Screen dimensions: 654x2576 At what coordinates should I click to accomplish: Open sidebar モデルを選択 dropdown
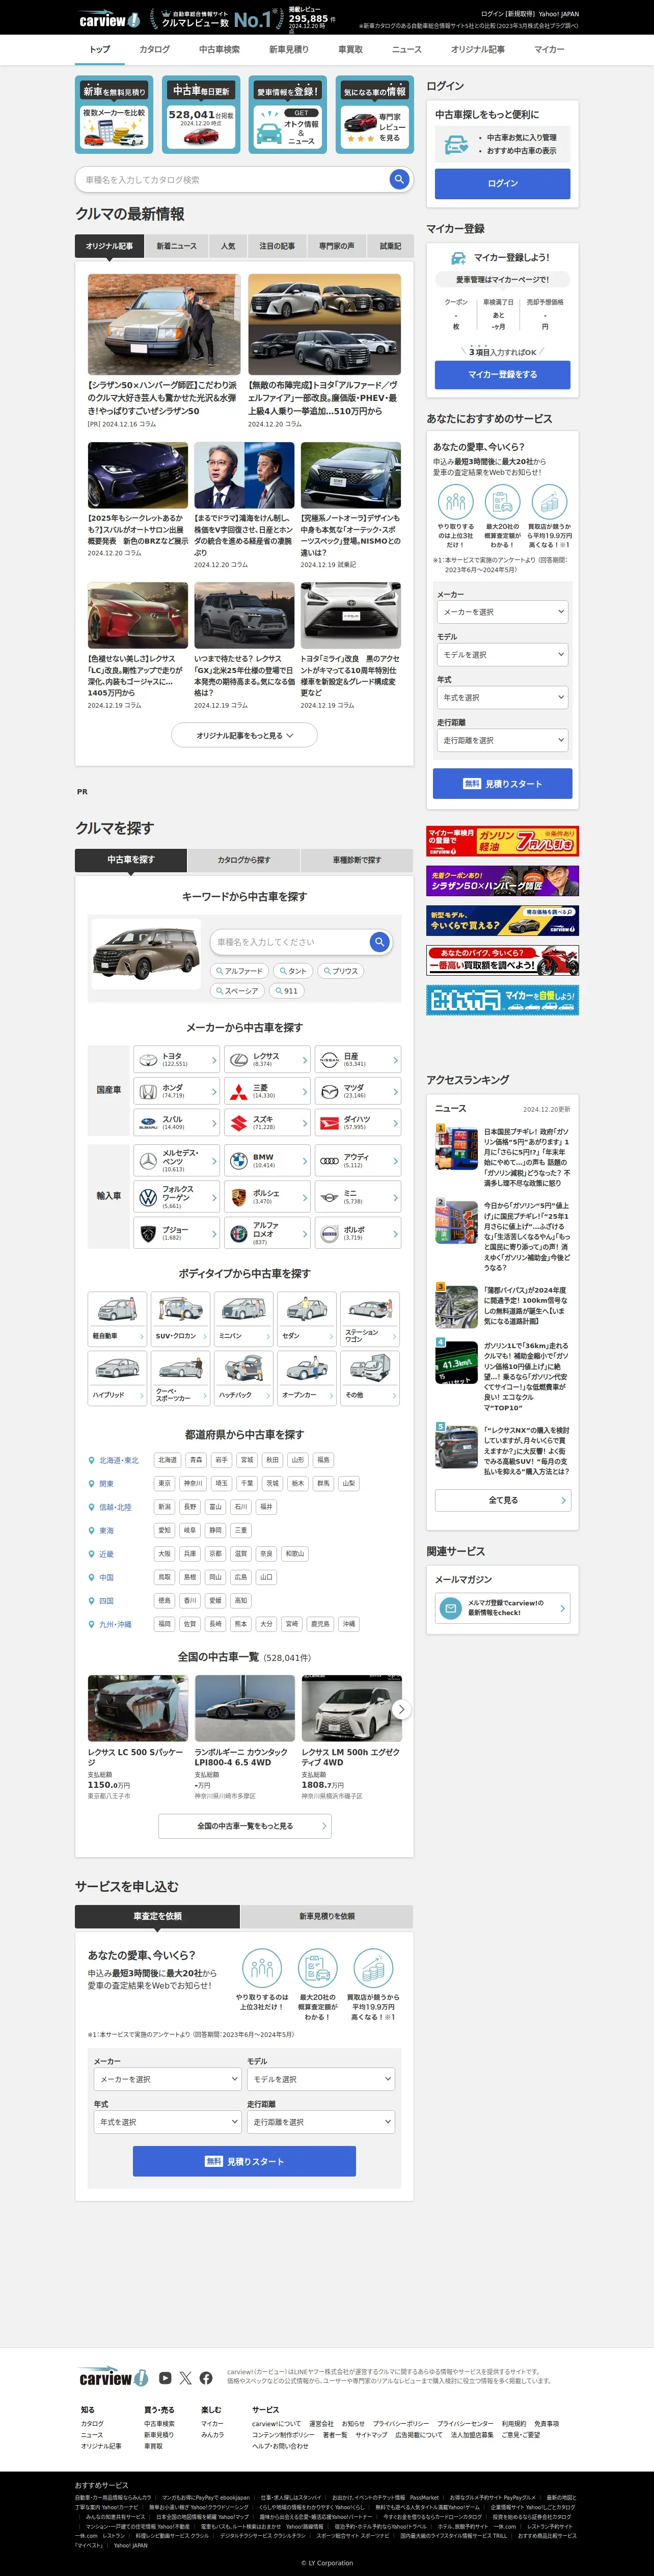coord(503,655)
